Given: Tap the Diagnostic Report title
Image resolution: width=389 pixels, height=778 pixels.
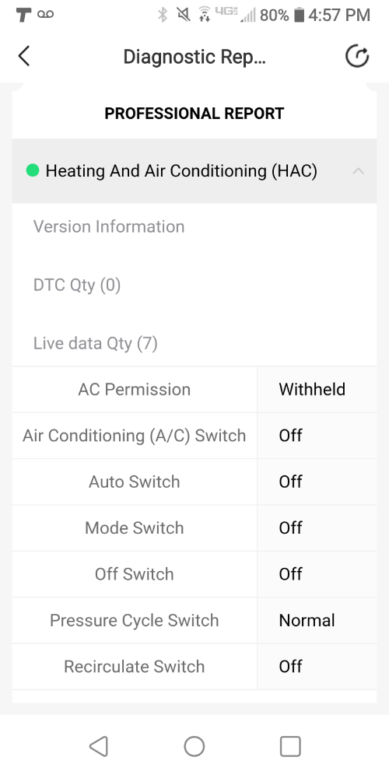Looking at the screenshot, I should coord(194,57).
